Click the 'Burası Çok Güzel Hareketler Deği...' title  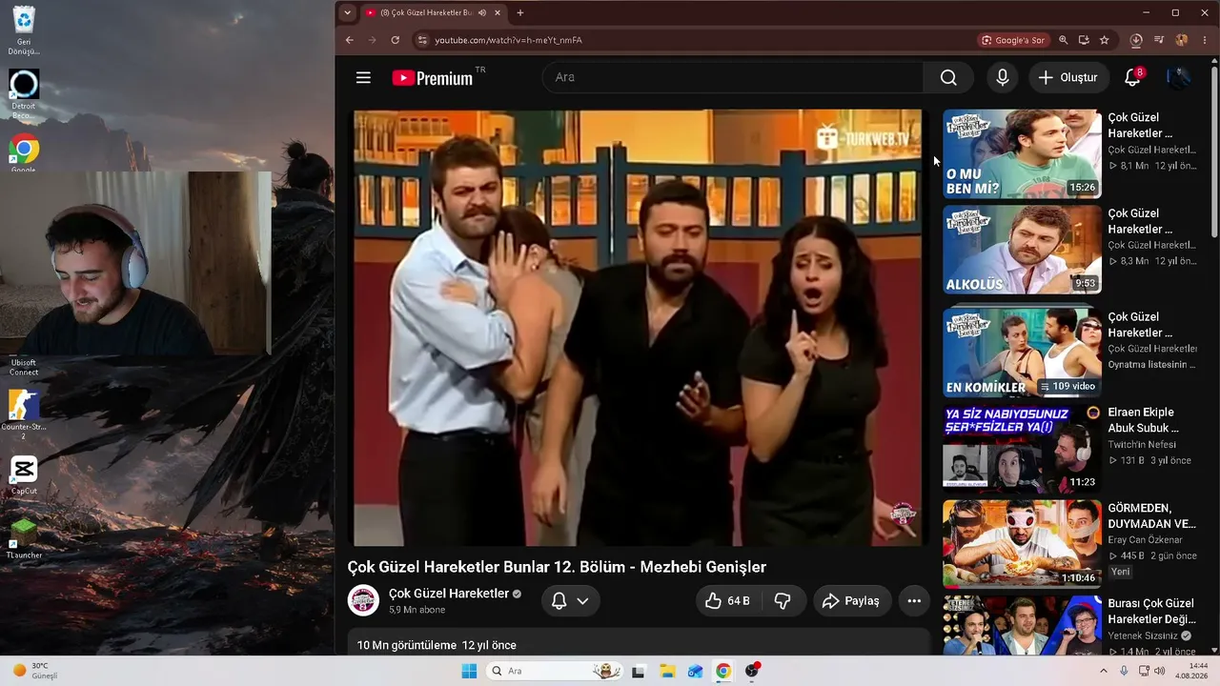tap(1151, 612)
